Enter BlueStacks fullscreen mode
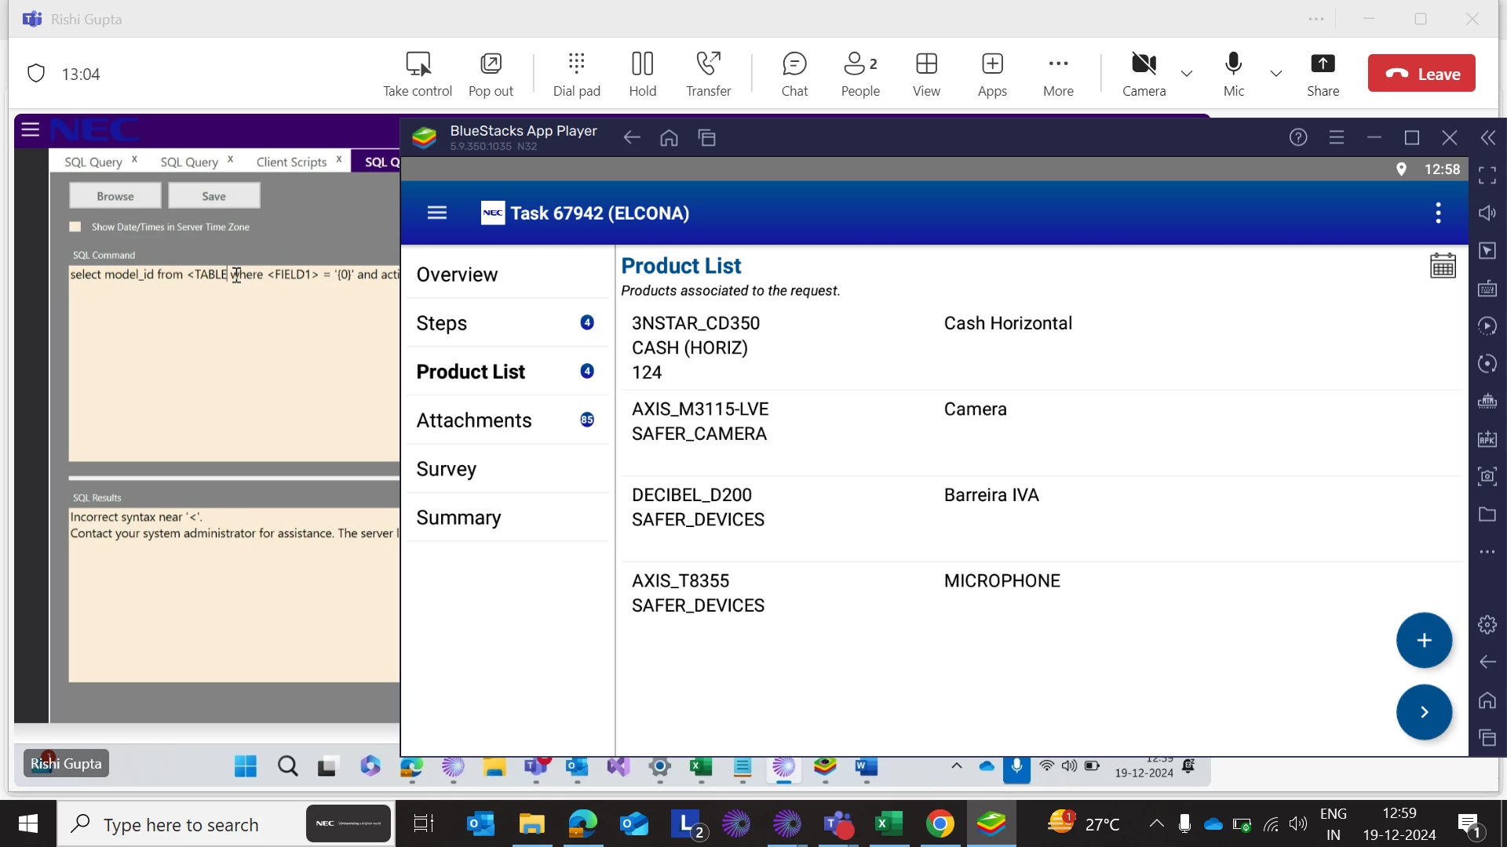This screenshot has width=1507, height=847. tap(1487, 175)
